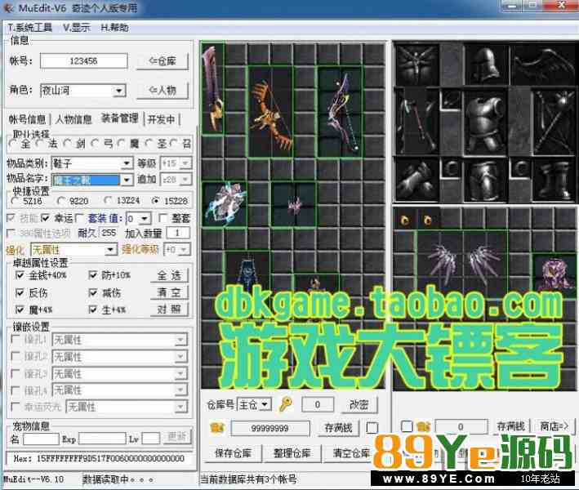Click the <=人物 load character button
579x490 pixels.
coord(163,91)
